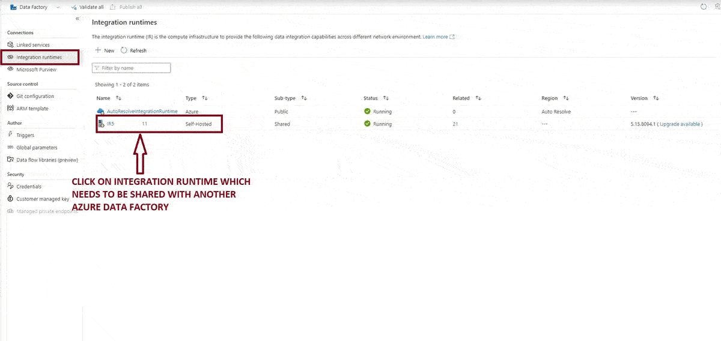Click the Data flow libraries icon
The image size is (721, 341).
pos(10,160)
